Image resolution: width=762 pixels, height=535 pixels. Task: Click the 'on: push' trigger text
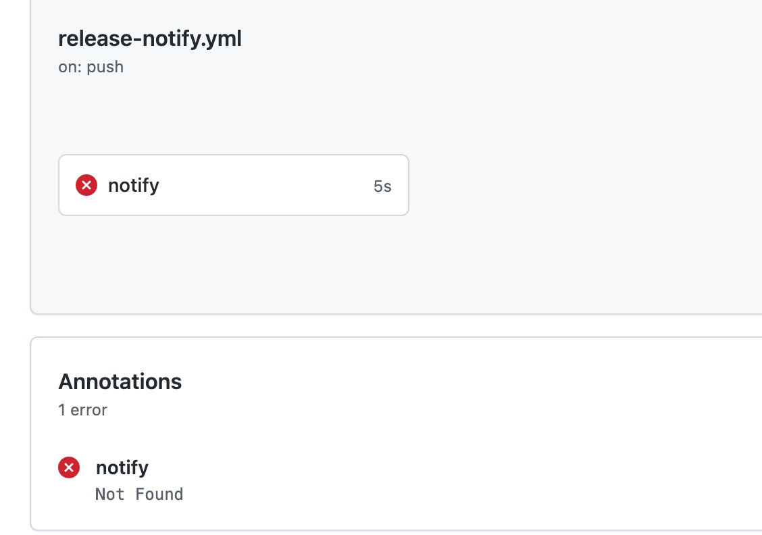tap(91, 67)
